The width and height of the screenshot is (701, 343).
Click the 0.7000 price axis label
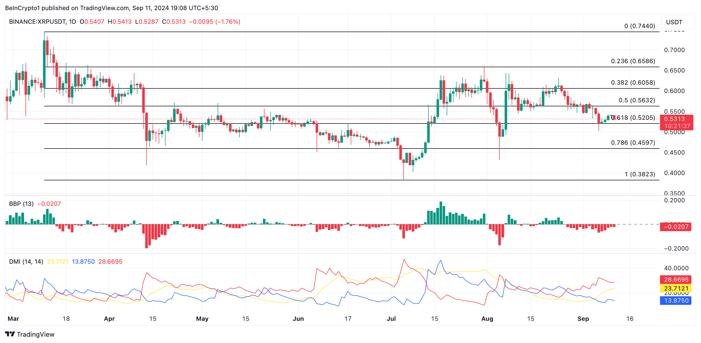[674, 50]
